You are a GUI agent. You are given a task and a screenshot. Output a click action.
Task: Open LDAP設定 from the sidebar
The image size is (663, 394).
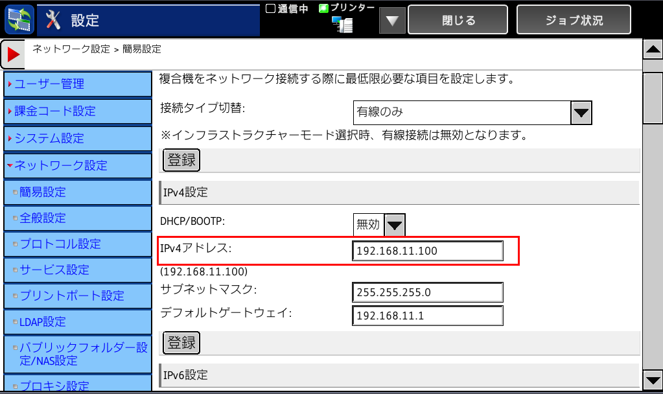[77, 321]
